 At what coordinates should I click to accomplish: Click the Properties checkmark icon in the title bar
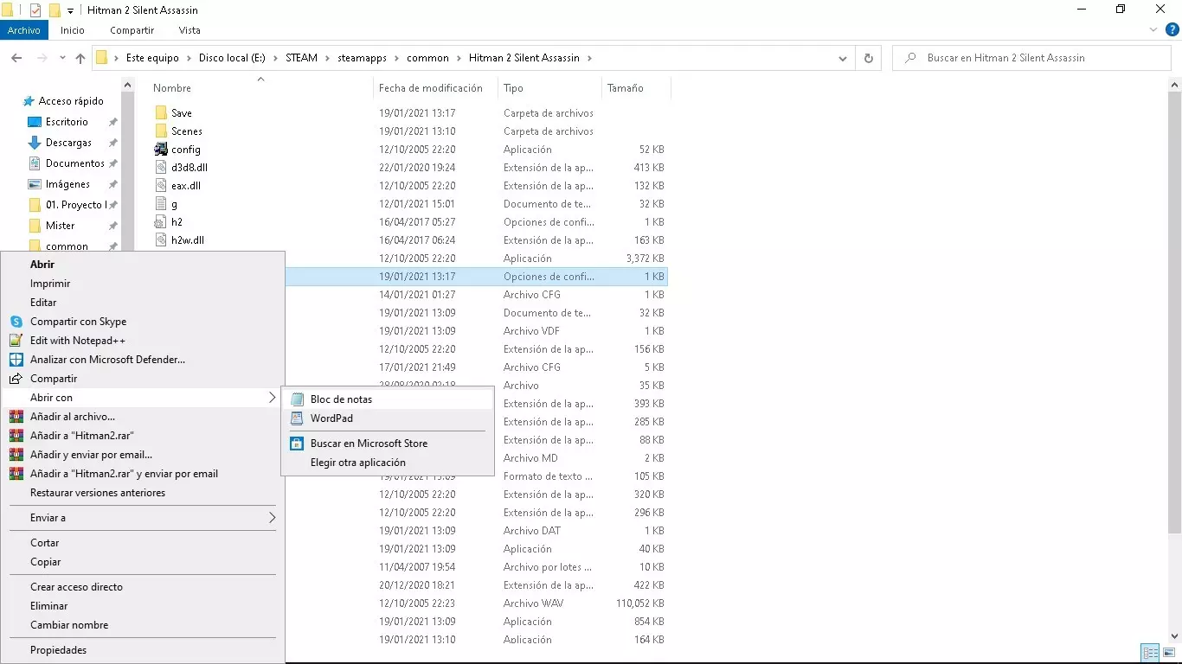pos(35,10)
